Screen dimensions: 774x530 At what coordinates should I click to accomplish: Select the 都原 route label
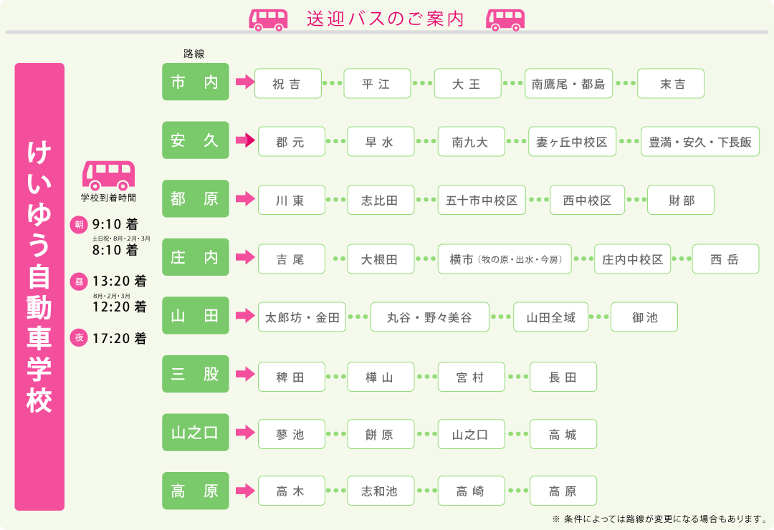click(195, 199)
